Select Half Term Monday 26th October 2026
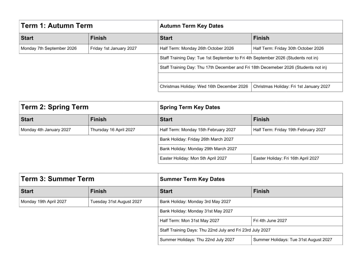 point(205,49)
